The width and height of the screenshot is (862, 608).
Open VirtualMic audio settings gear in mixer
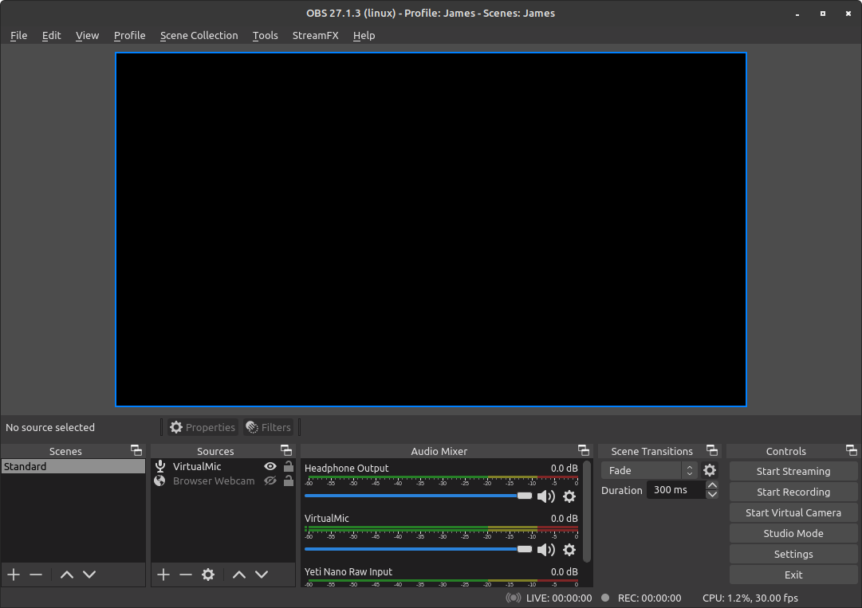569,550
